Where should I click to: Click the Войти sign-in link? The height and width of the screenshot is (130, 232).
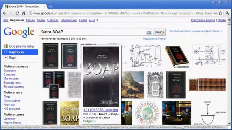(x=221, y=20)
